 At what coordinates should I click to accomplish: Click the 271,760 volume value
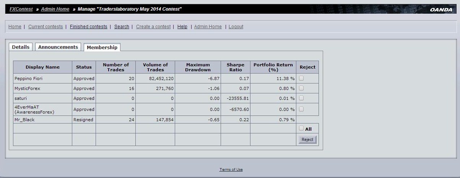[165, 88]
